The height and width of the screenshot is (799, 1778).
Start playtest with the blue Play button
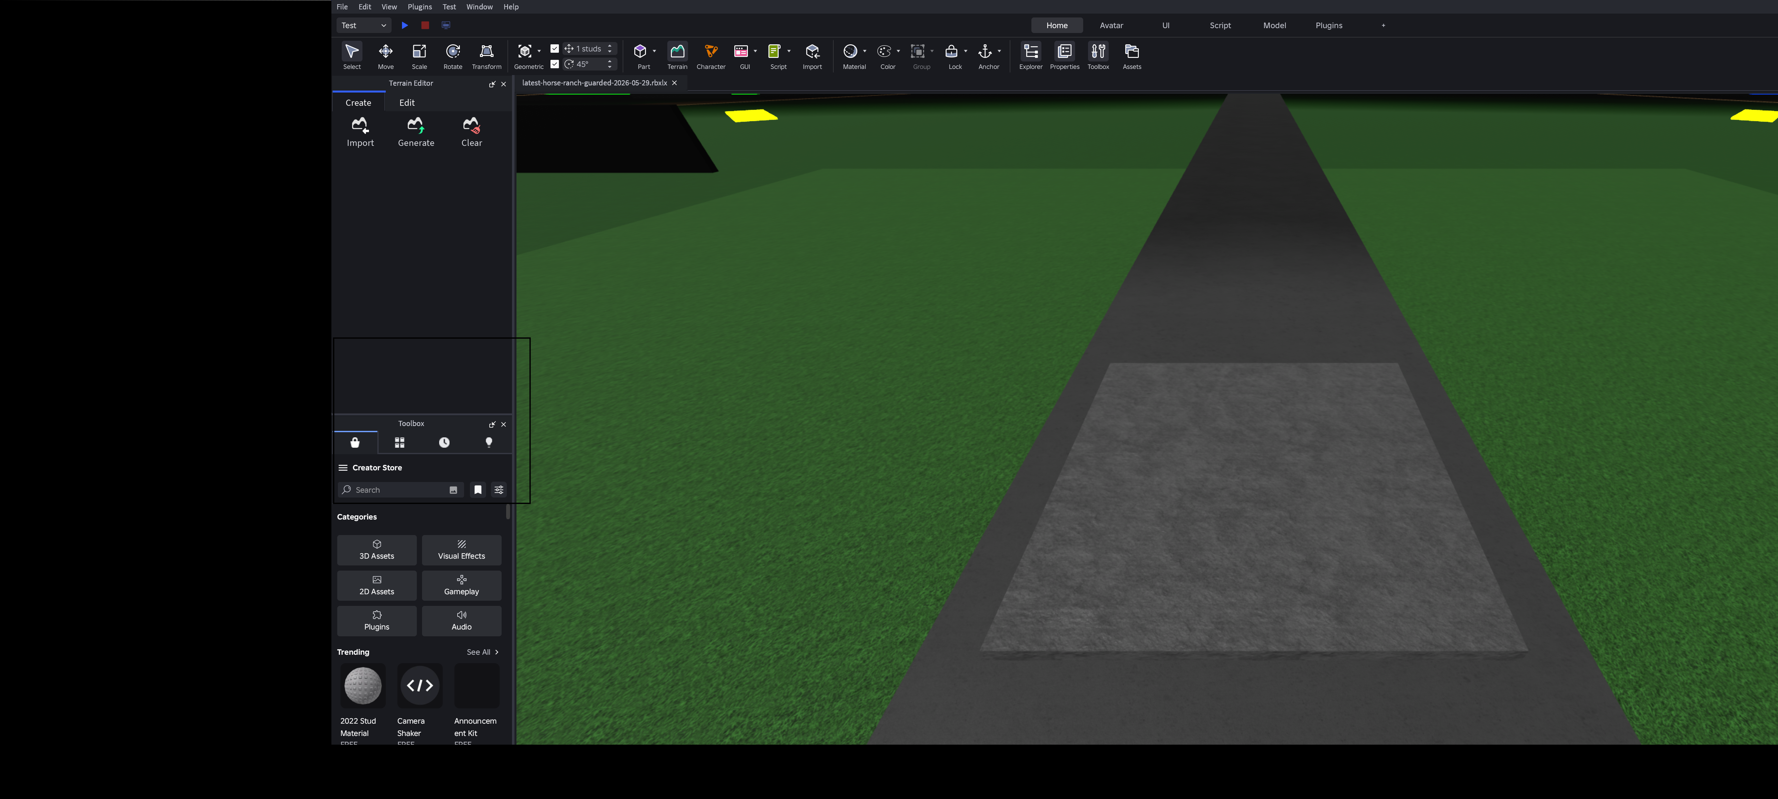[405, 26]
